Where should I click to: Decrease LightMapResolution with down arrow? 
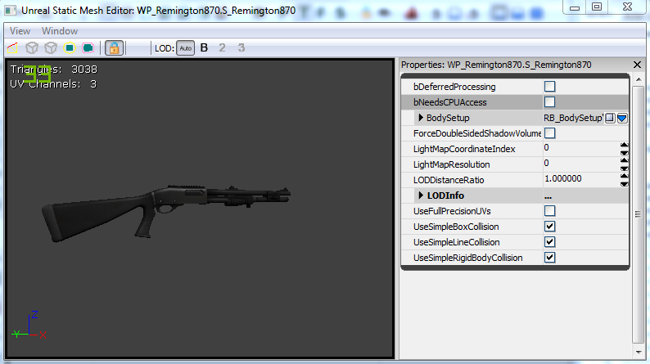click(625, 169)
